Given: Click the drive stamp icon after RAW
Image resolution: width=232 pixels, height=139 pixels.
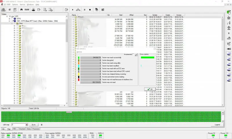Looking at the screenshot, I should click(33, 10).
